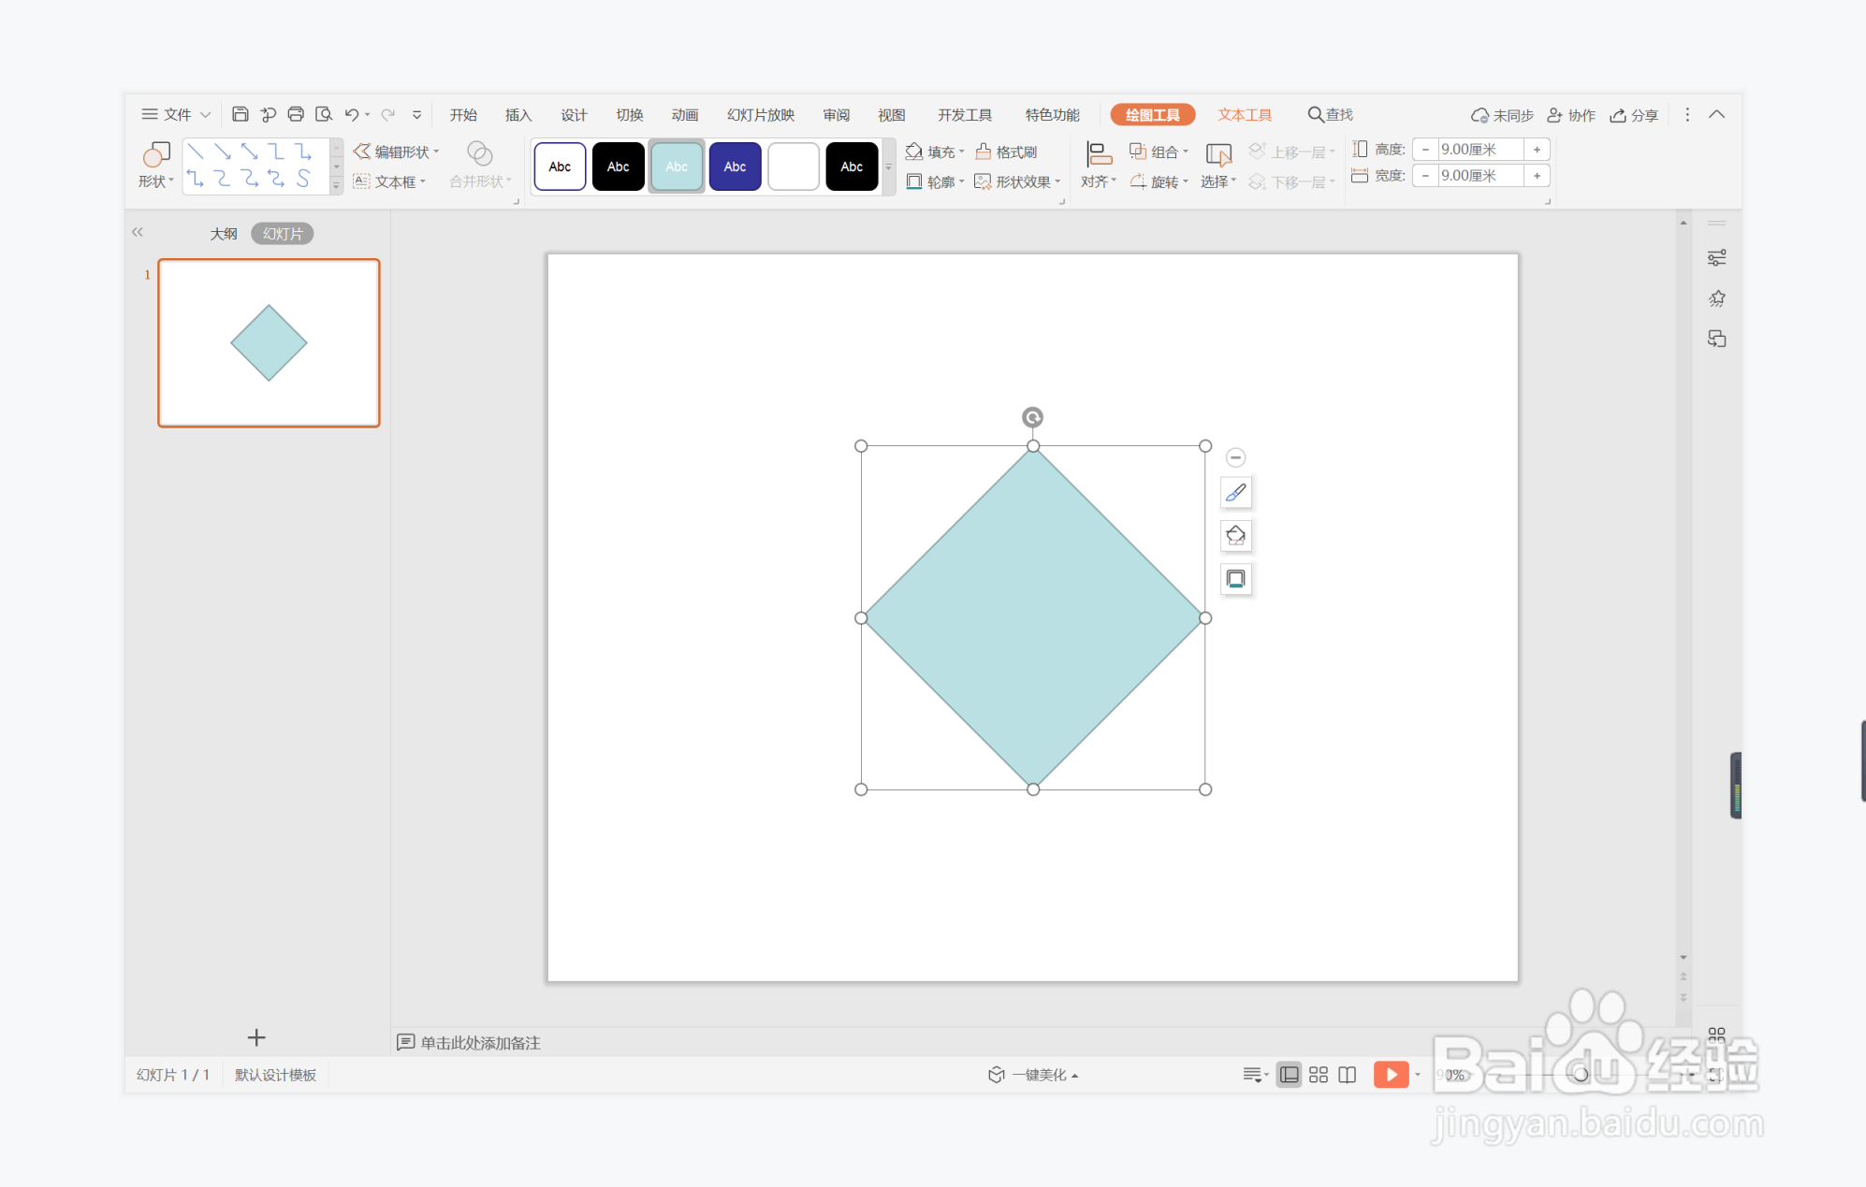Click the undo arrow icon
Screen dimensions: 1866x1187
pyautogui.click(x=351, y=114)
